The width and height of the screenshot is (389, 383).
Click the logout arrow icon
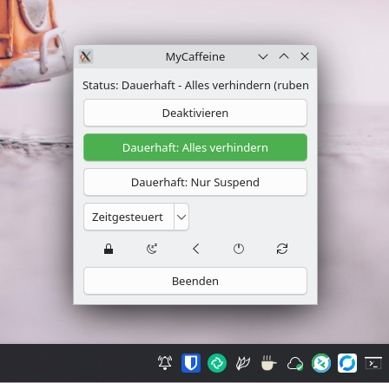(x=195, y=249)
